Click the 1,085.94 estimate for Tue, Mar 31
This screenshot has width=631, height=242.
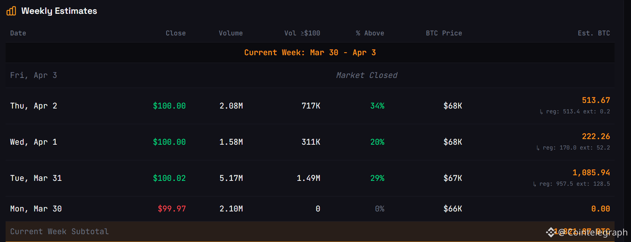click(591, 173)
